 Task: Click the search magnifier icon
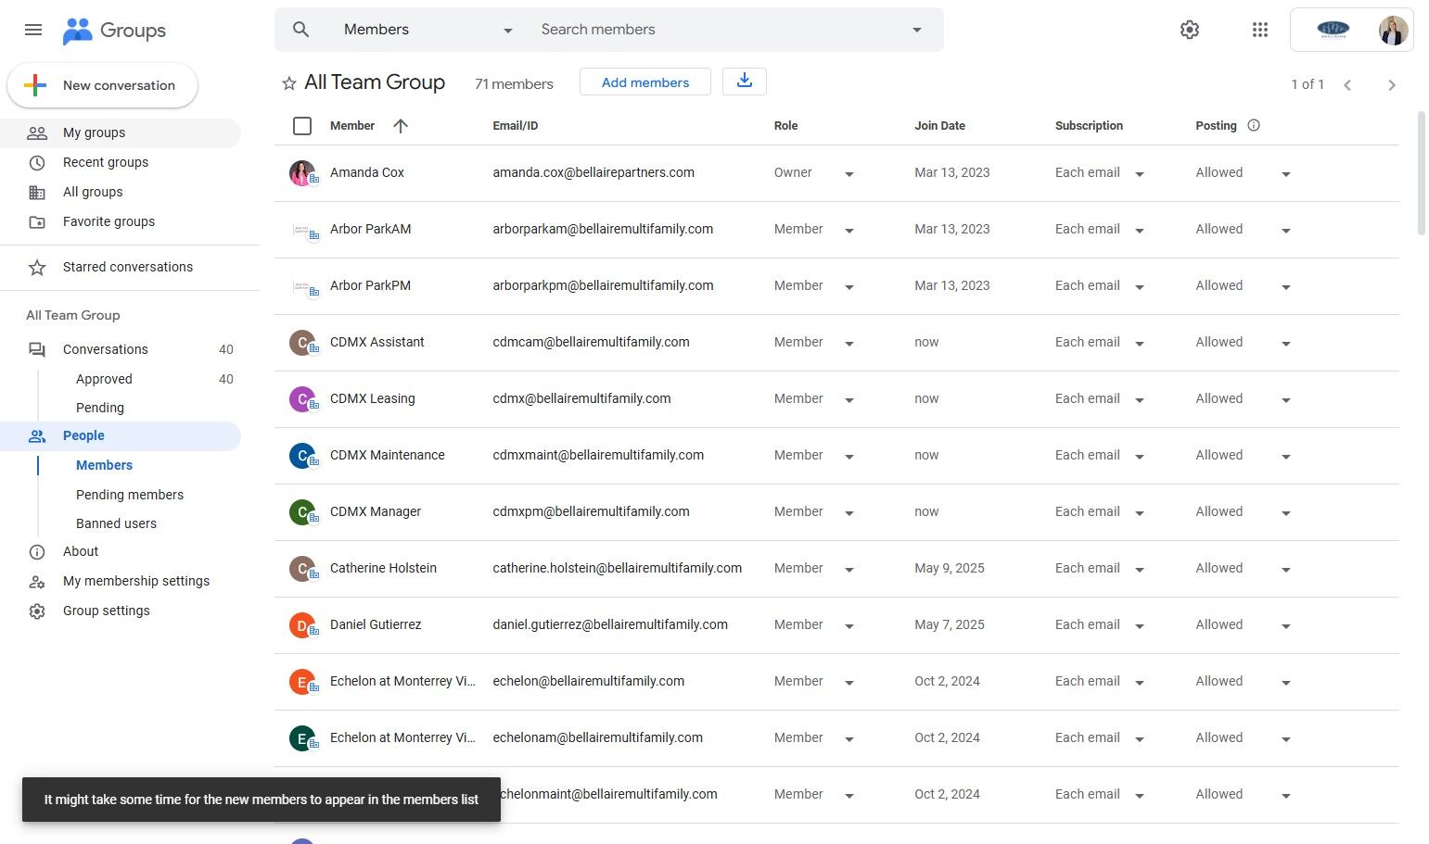tap(300, 30)
